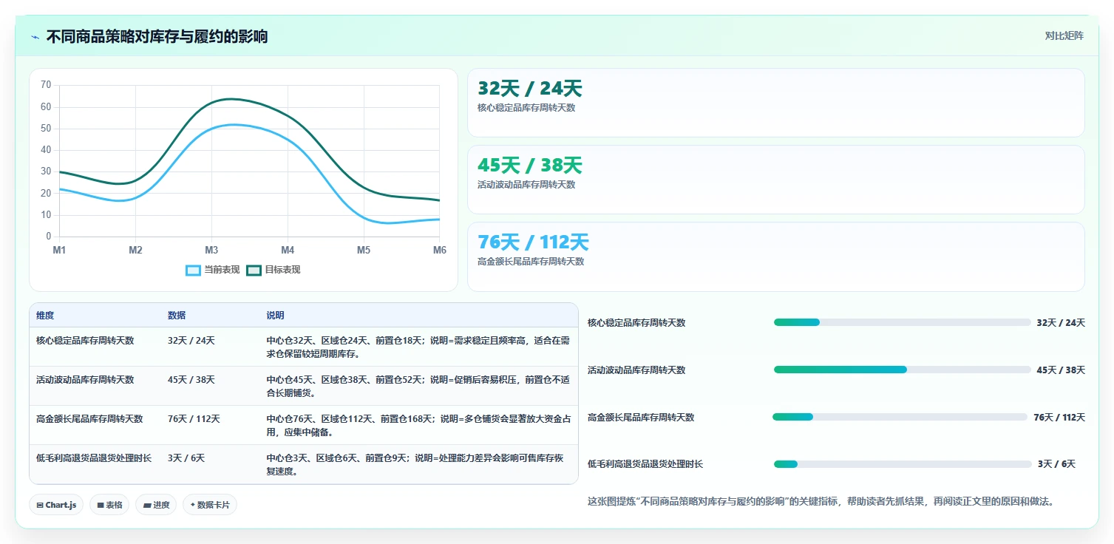Click the M1 axis label on chart
Viewport: 1114px width, 544px height.
pyautogui.click(x=59, y=250)
